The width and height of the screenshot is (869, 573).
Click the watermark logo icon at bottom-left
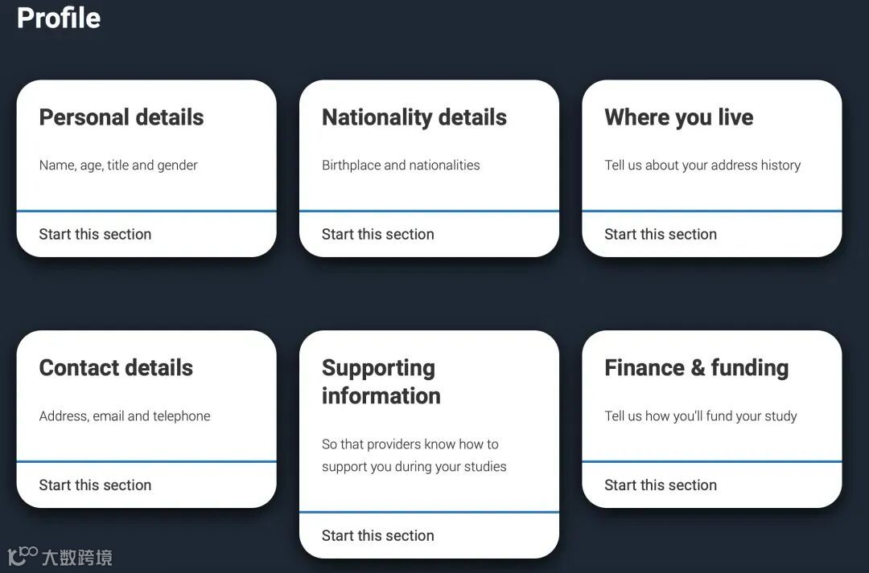(x=23, y=555)
